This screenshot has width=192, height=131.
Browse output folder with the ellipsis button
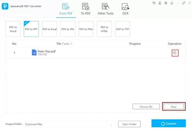[x=111, y=124]
